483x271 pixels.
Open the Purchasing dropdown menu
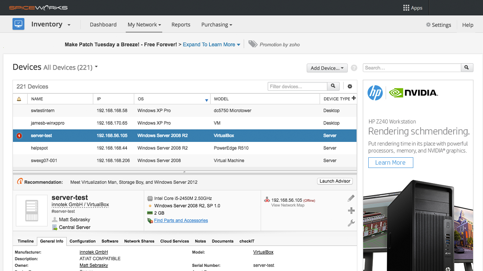click(x=217, y=24)
